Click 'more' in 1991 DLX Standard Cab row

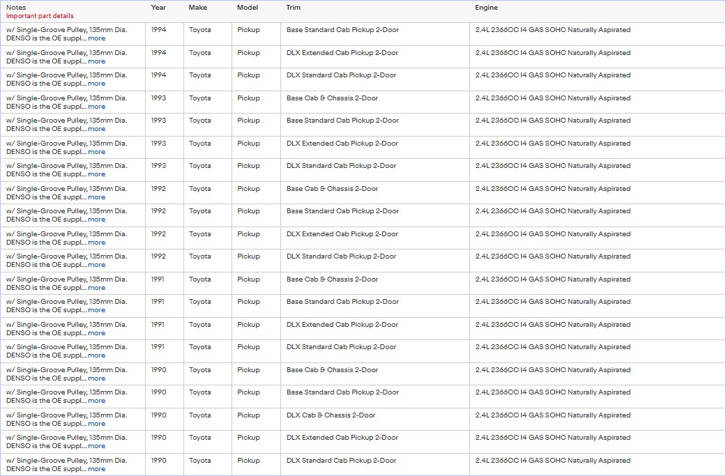coord(97,355)
